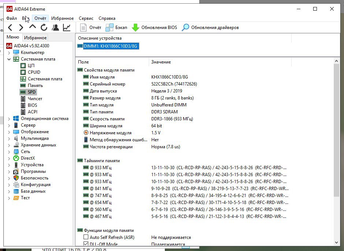Open the Отчёт menu in the menu bar

point(40,18)
